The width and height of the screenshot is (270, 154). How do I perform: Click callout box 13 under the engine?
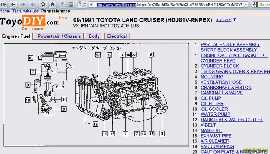coord(112,133)
